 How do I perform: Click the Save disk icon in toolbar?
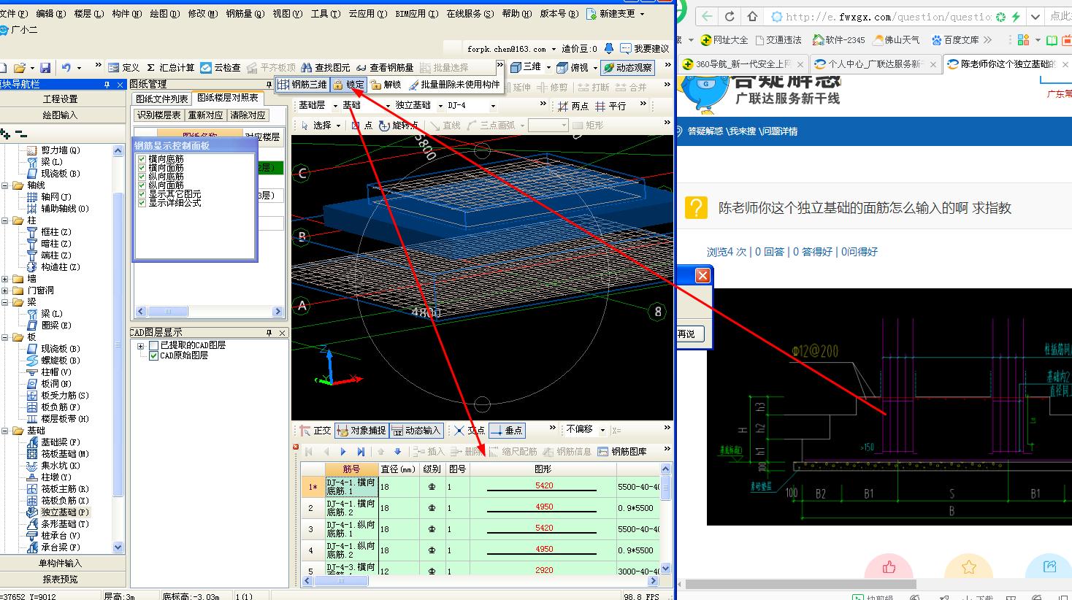point(45,68)
